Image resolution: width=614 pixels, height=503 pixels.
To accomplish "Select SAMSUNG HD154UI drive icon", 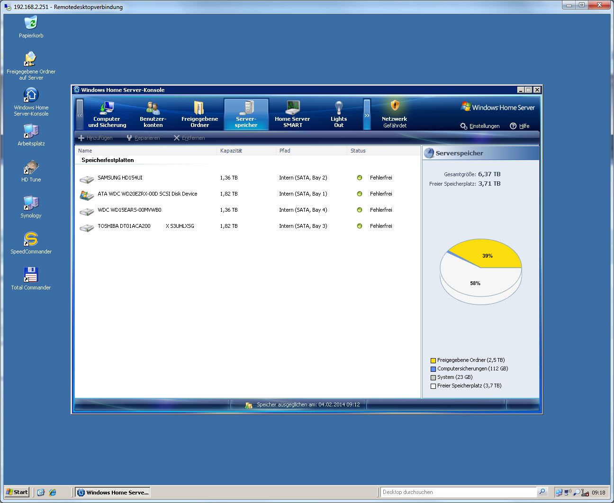I will click(x=87, y=179).
